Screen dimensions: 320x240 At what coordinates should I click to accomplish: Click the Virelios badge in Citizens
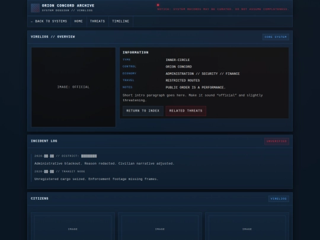point(279,199)
